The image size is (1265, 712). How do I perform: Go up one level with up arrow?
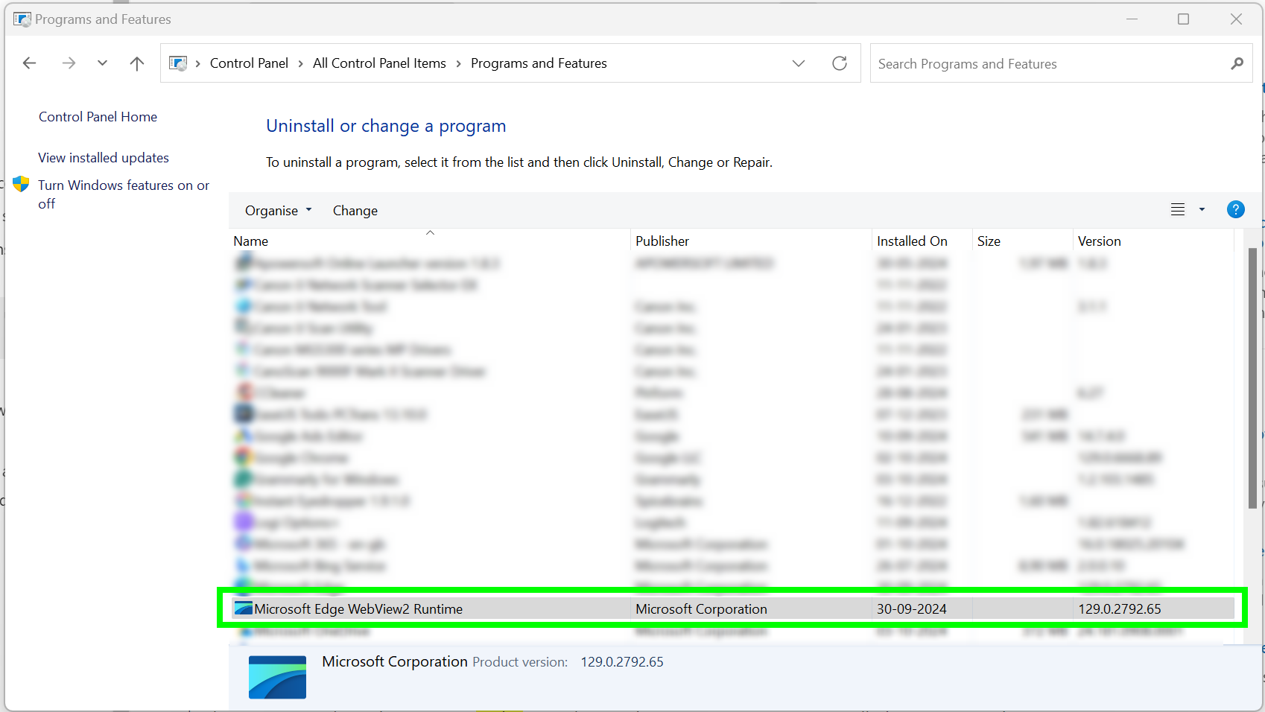(x=137, y=63)
